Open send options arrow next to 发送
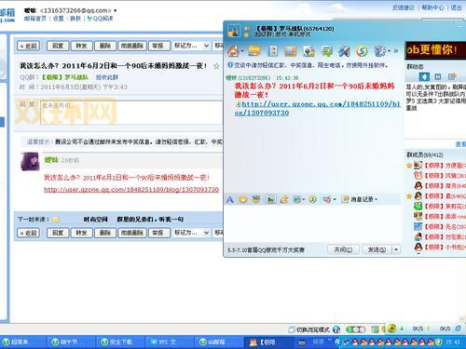Viewport: 466px width, 349px height. (396, 249)
